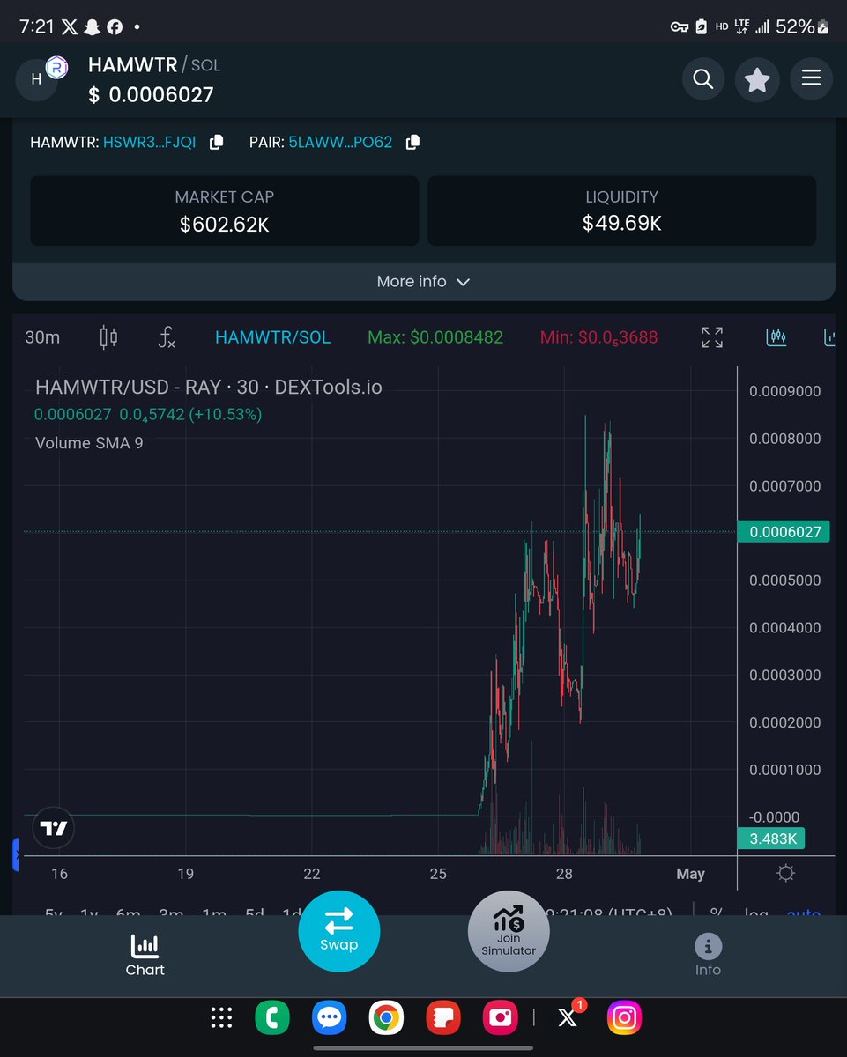Enter fullscreen chart mode
The width and height of the screenshot is (847, 1057).
tap(712, 337)
